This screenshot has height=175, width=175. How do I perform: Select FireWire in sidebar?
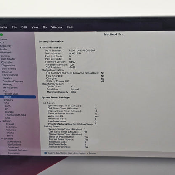click(7, 78)
